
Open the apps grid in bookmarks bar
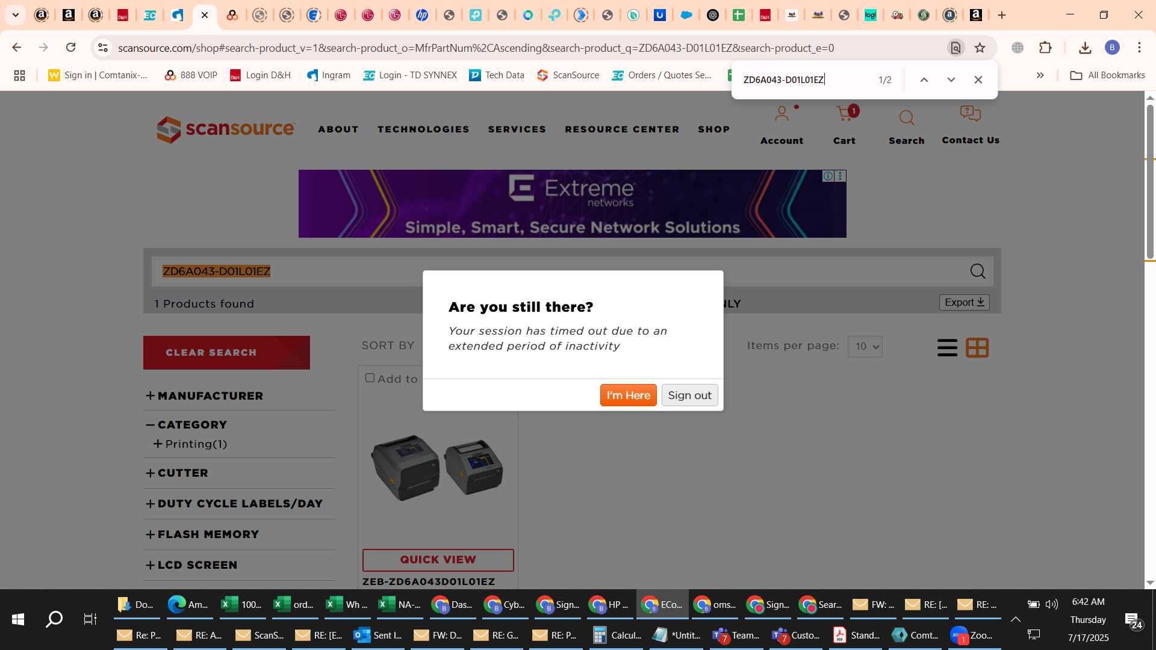(x=19, y=75)
